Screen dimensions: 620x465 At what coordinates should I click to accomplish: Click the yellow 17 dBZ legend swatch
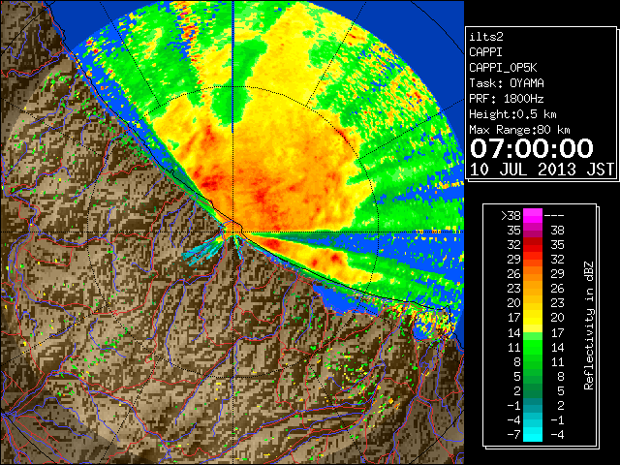533,318
